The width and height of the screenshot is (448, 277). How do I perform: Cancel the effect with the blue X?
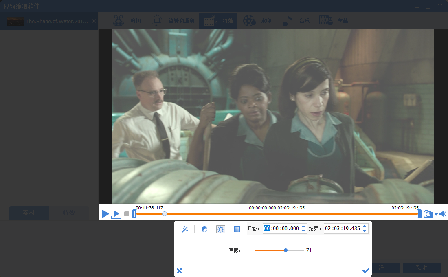click(x=180, y=270)
